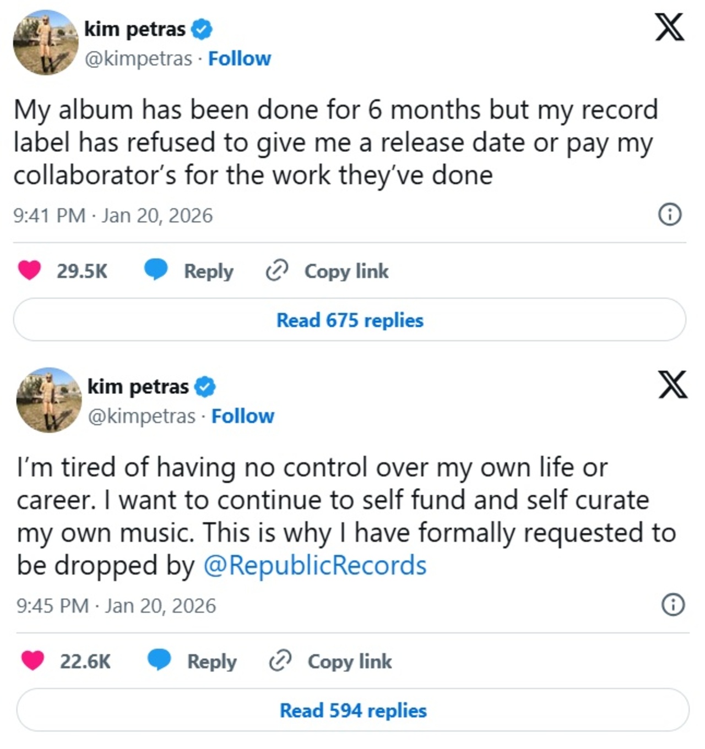
Task: Click chain link icon on second tweet
Action: (280, 660)
